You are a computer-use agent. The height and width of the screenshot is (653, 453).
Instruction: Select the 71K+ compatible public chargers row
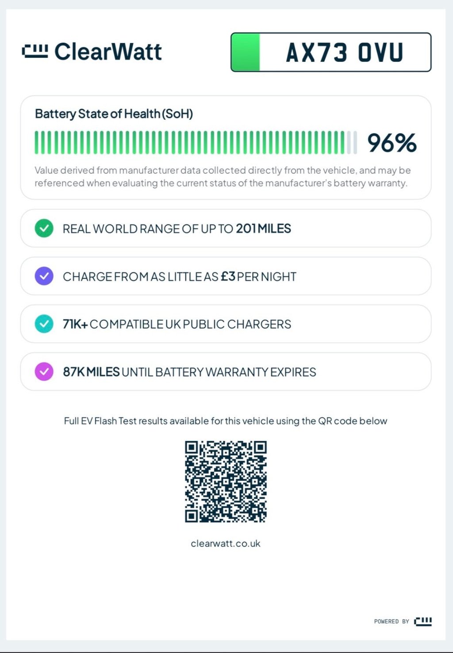(226, 324)
